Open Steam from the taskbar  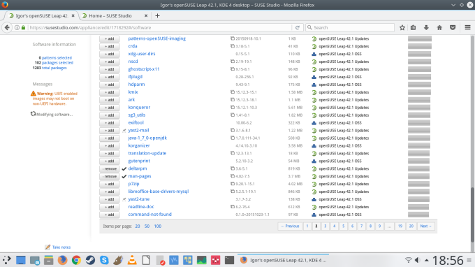pos(90,260)
